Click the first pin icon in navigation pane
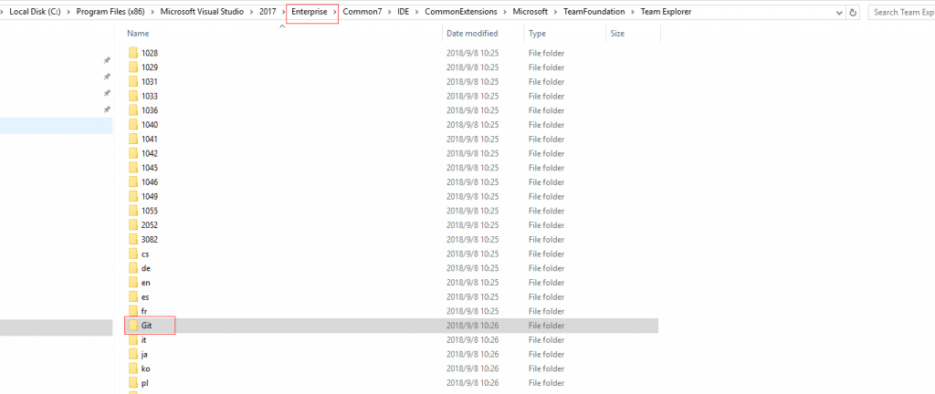The height and width of the screenshot is (394, 935). tap(107, 60)
